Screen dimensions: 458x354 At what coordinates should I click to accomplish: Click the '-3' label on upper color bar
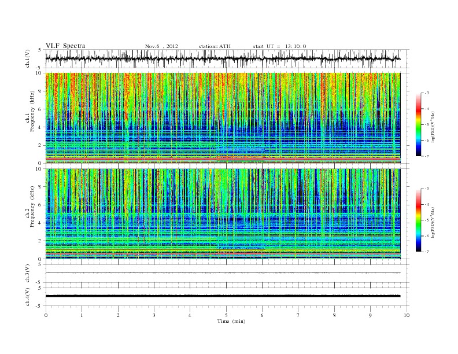427,93
